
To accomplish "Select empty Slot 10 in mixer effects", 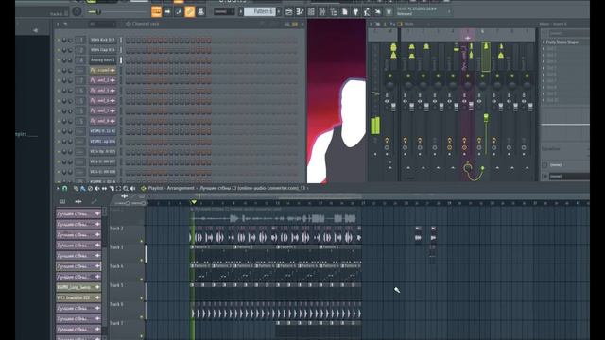I will tap(565, 100).
